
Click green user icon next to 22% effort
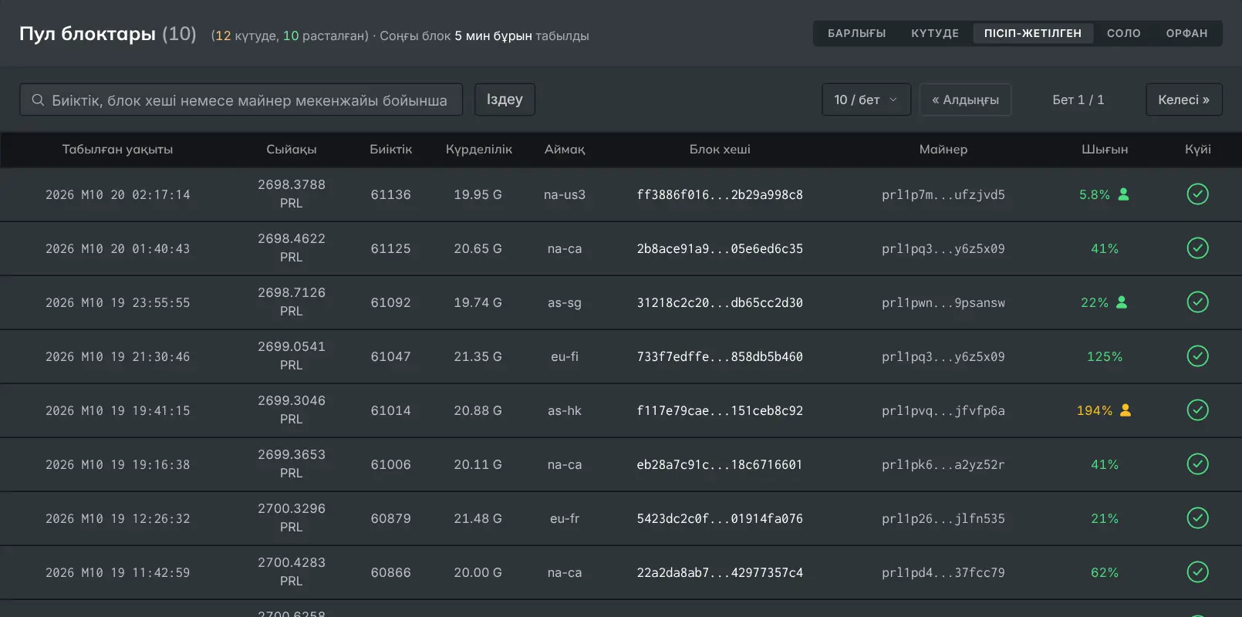(x=1122, y=302)
